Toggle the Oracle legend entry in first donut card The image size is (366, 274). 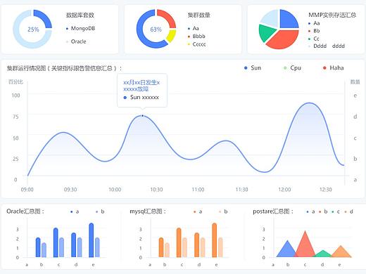pos(76,41)
